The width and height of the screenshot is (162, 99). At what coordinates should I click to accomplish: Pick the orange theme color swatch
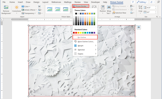click(x=85, y=13)
